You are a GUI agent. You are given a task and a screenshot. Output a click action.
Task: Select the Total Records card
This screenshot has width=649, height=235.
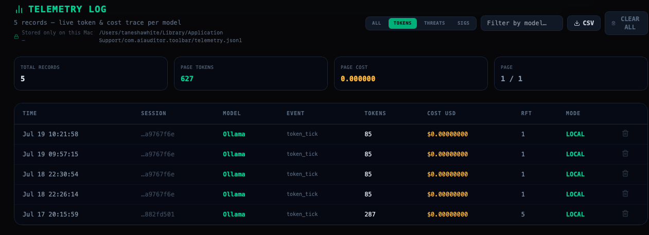click(91, 74)
